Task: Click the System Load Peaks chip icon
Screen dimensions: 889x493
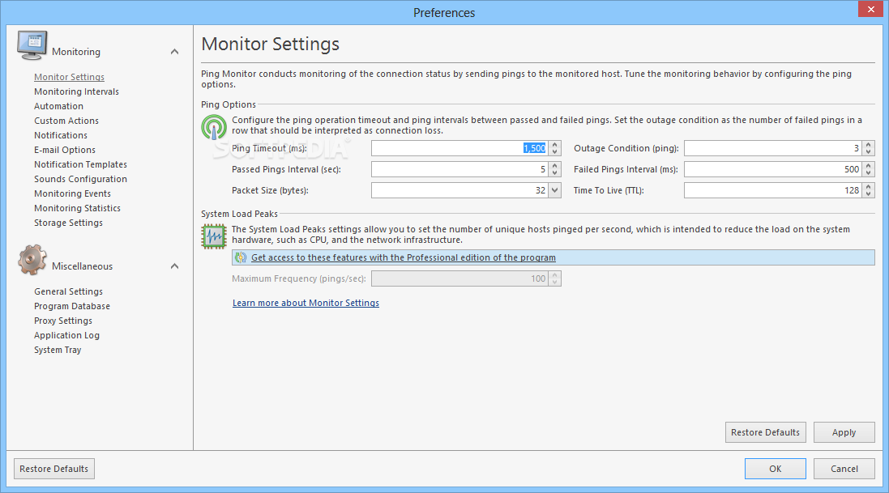Action: coord(214,236)
